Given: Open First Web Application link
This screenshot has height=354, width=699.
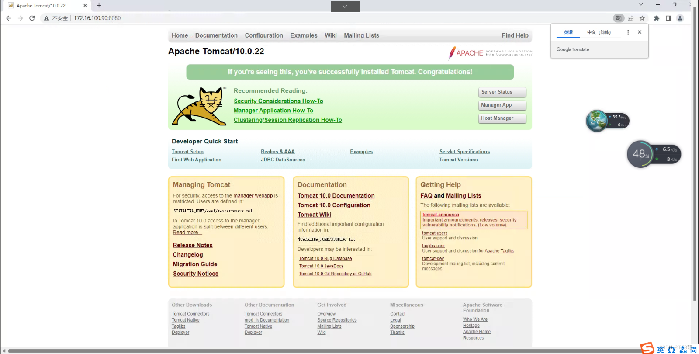Looking at the screenshot, I should coord(197,160).
